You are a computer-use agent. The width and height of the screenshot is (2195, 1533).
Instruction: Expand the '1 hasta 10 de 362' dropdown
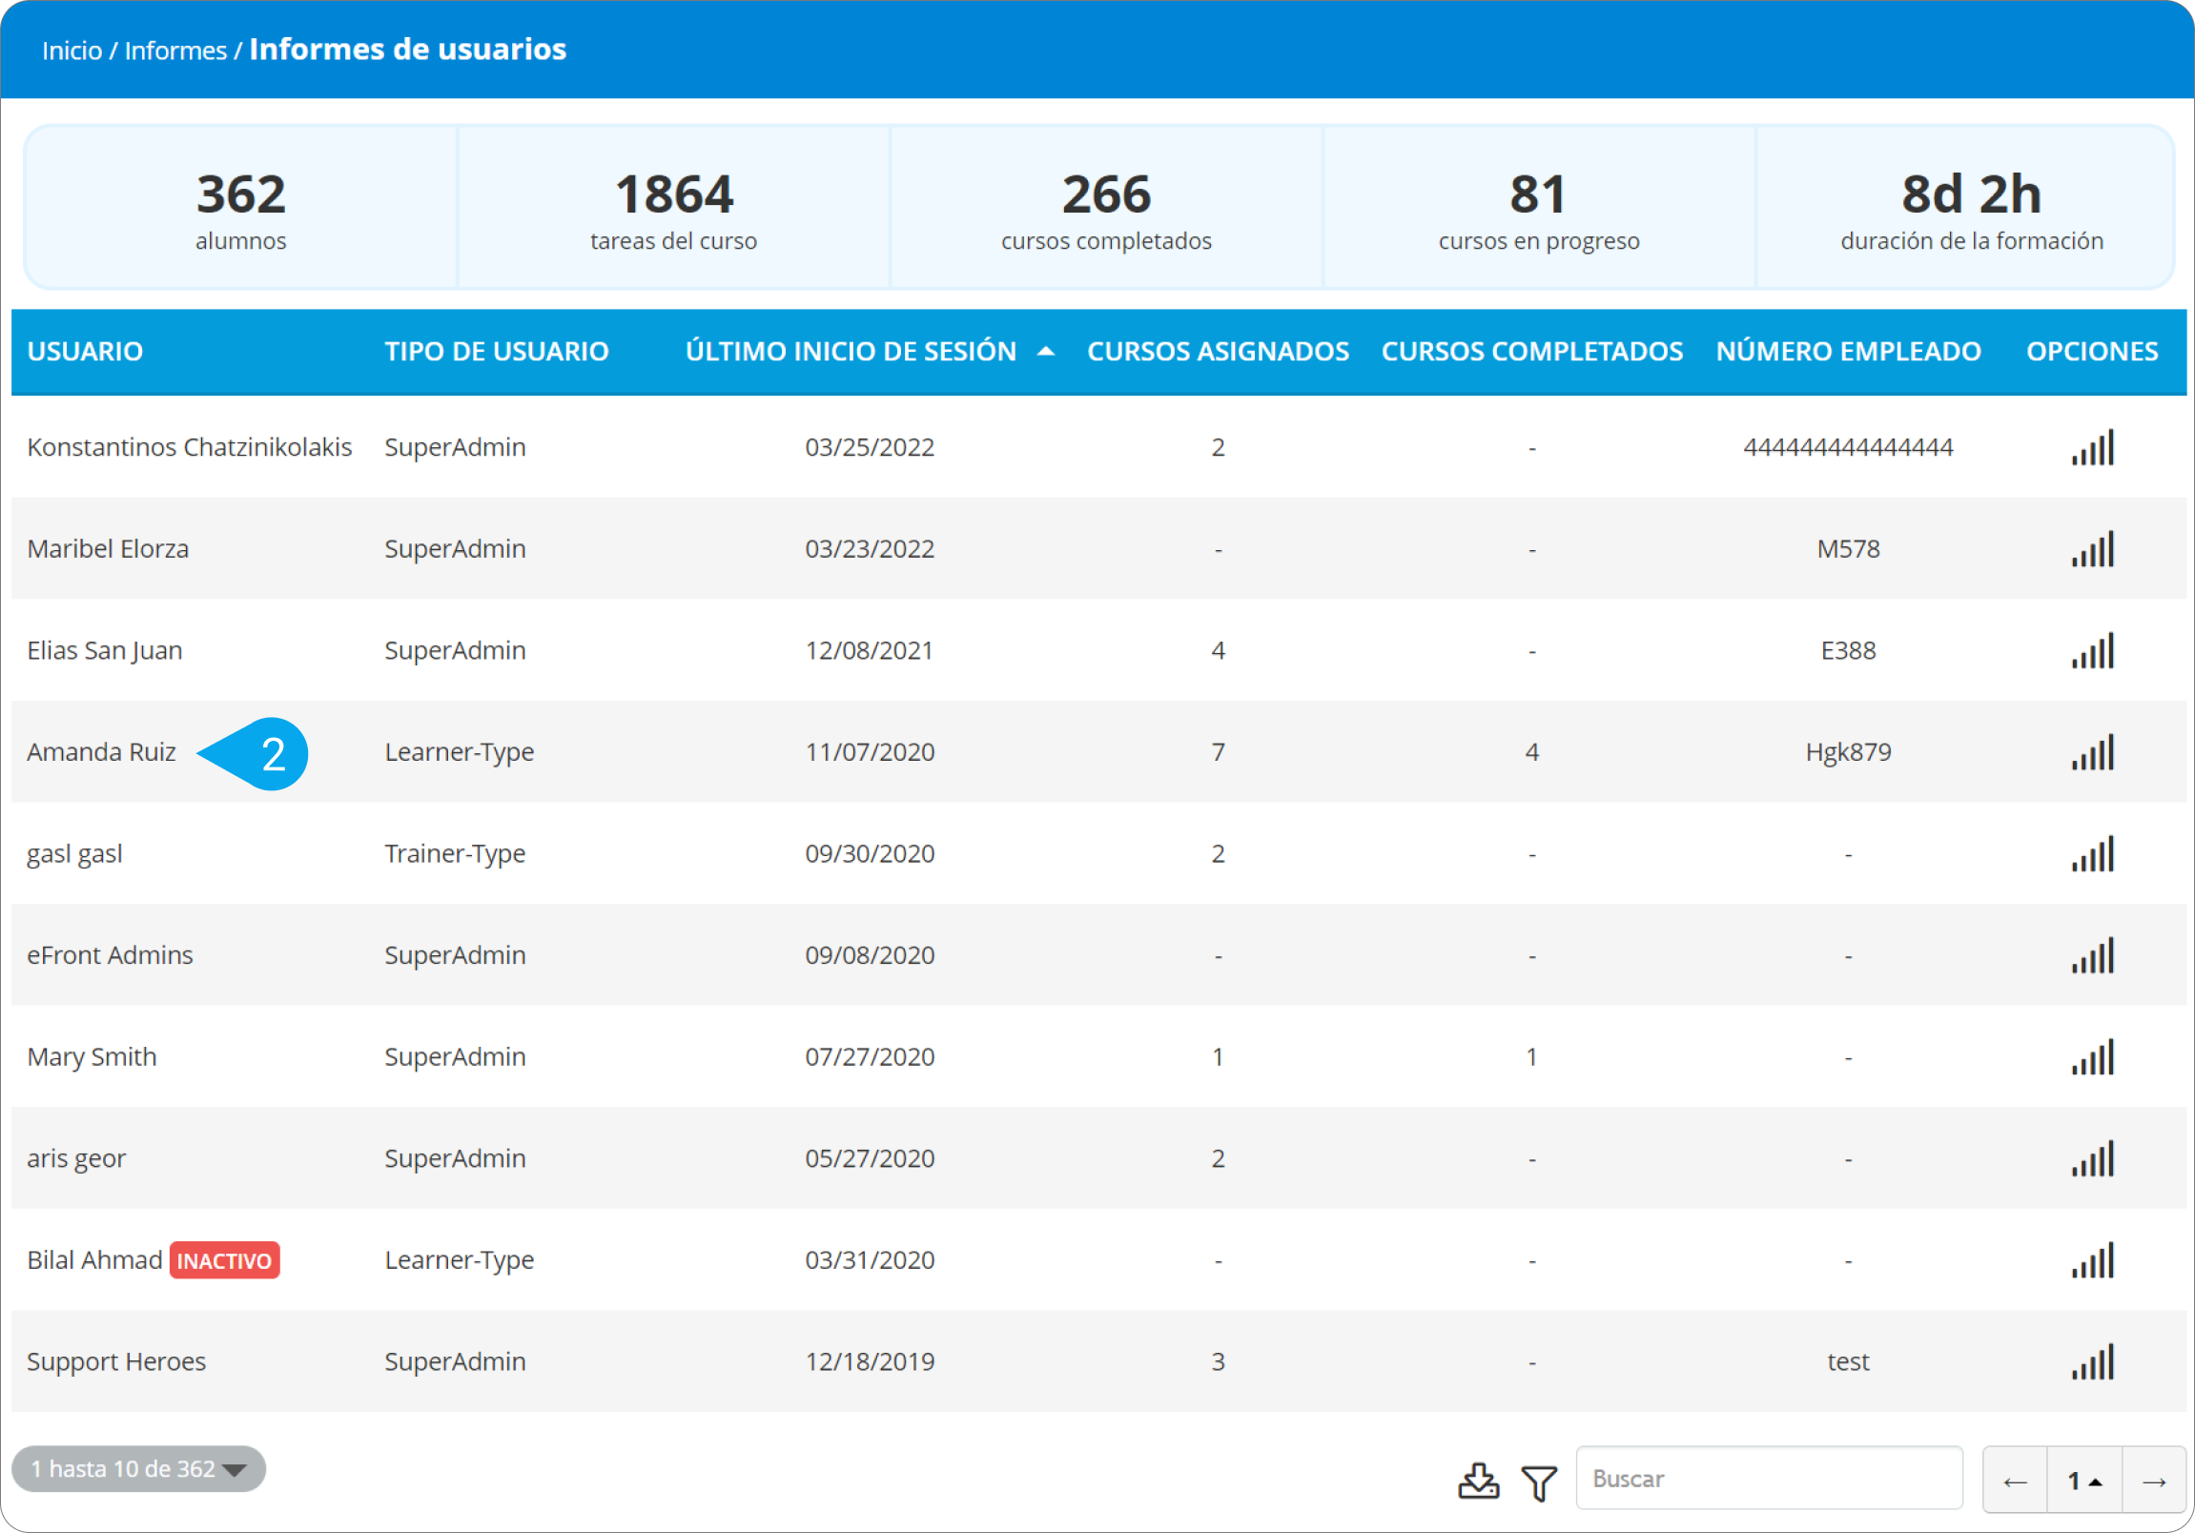pos(138,1469)
